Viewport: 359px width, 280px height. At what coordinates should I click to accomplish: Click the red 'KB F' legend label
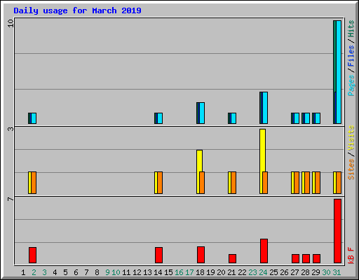tap(351, 255)
